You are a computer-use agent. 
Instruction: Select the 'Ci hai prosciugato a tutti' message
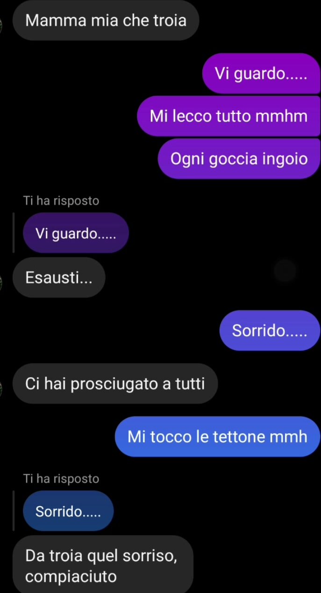115,384
